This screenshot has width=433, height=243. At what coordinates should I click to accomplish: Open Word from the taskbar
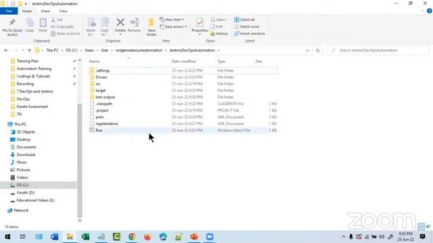54,237
